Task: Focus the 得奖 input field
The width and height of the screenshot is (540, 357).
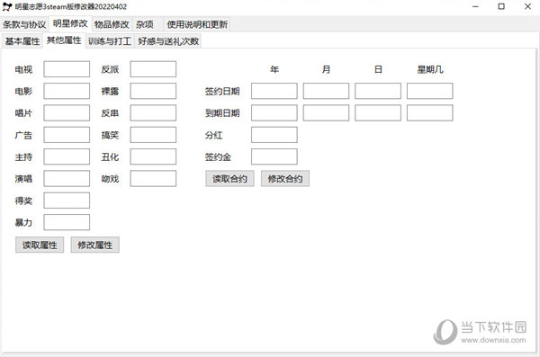Action: click(67, 201)
